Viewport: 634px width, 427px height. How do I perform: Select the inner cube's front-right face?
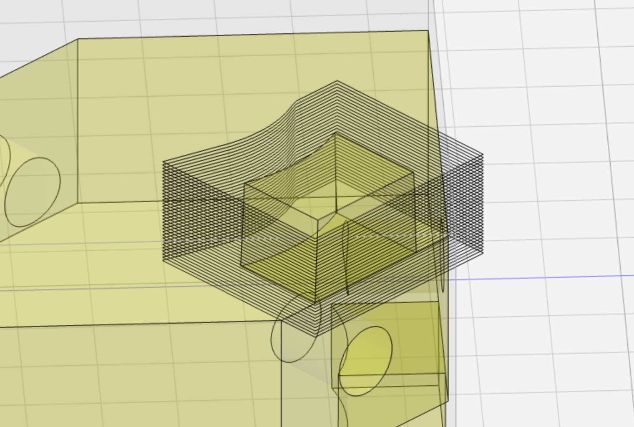pyautogui.click(x=367, y=250)
